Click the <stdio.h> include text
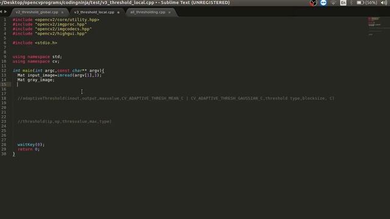 point(46,43)
